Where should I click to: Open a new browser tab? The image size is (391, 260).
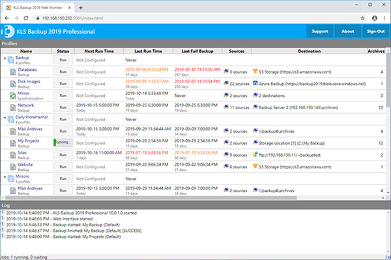81,8
